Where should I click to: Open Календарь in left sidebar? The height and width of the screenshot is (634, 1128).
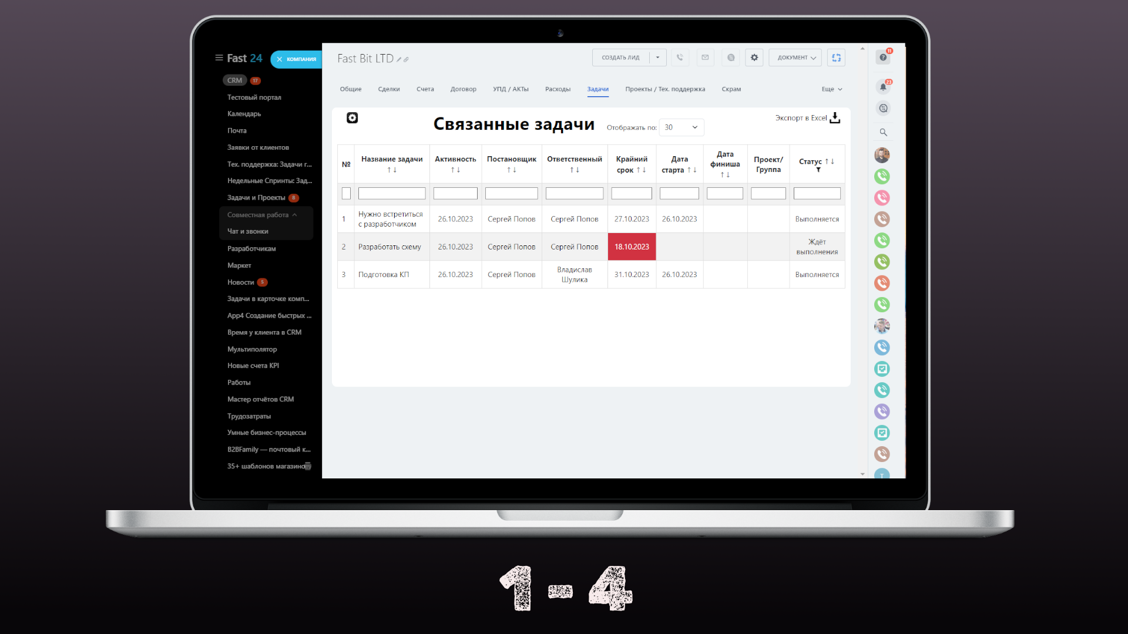(x=244, y=114)
